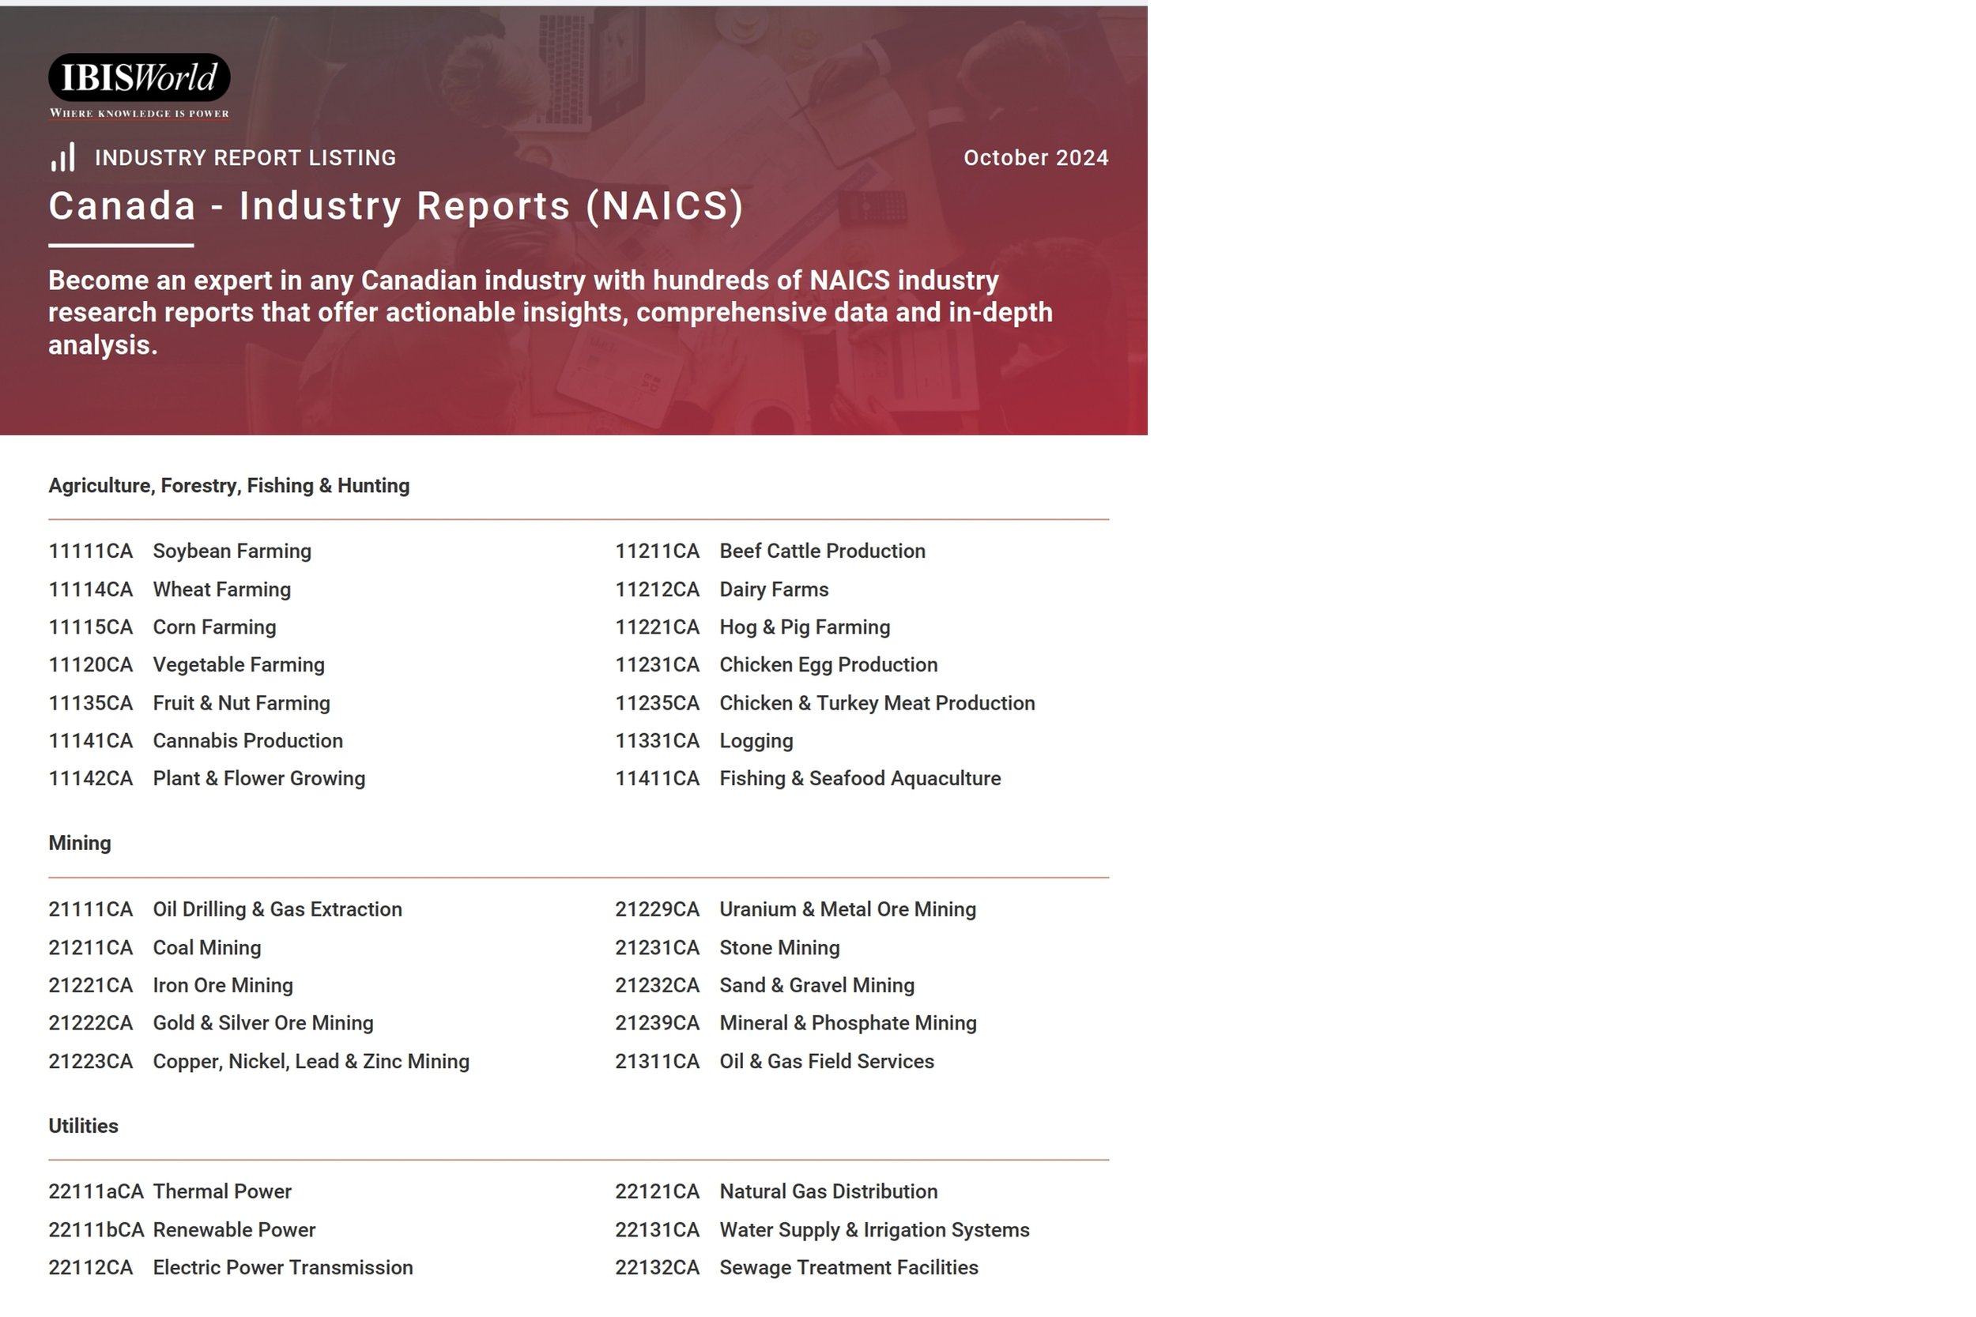Click the code 21229CA

pyautogui.click(x=657, y=909)
